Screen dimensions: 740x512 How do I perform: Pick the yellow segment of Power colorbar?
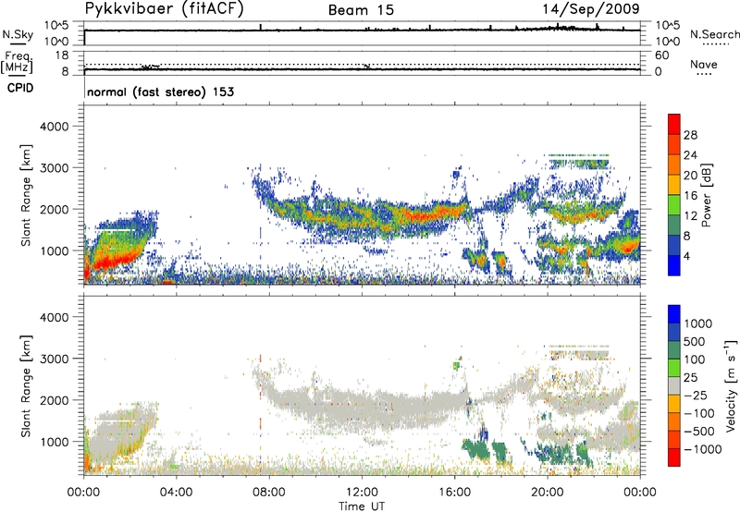(x=674, y=186)
